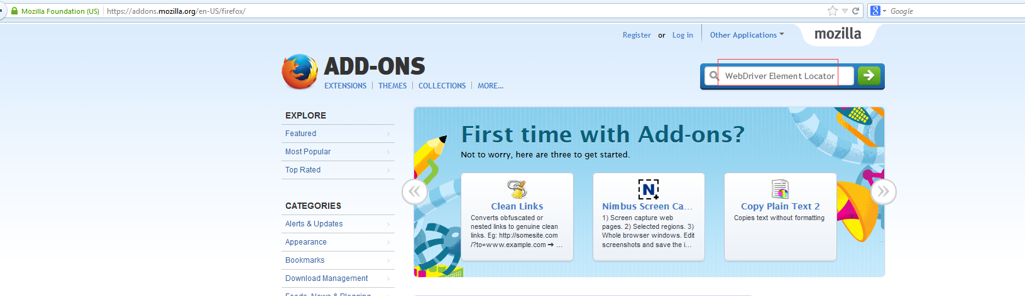Click the Clean Links broom icon
This screenshot has height=296, width=1025.
coord(517,189)
